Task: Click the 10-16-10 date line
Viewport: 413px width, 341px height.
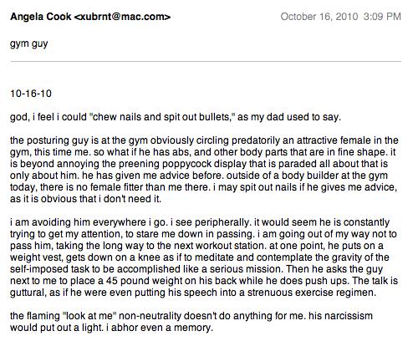Action: (x=31, y=94)
